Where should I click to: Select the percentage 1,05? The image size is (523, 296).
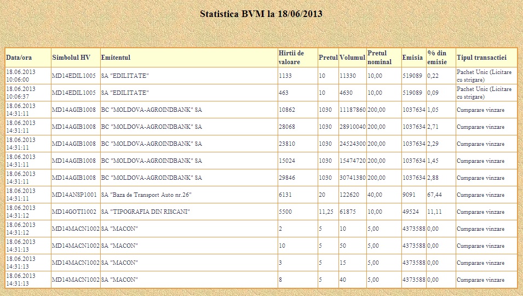tap(433, 110)
